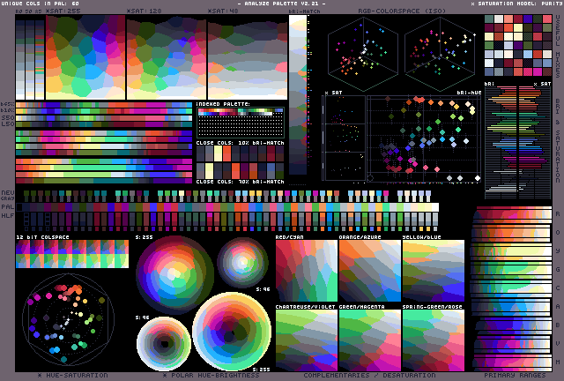Click the "HUE-SATURATION" footer label
Screen dimensions: 564x381
(x=77, y=375)
